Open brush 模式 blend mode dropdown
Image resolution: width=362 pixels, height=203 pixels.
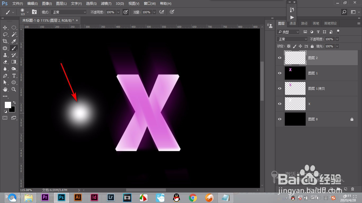point(69,12)
